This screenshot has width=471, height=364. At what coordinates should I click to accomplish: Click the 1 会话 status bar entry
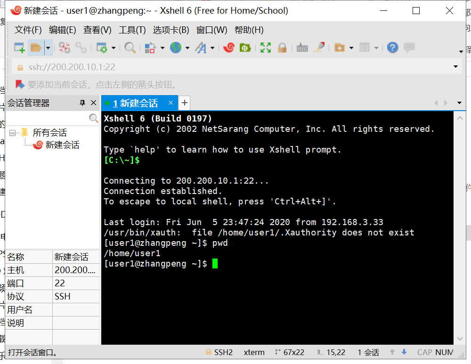[x=368, y=352]
